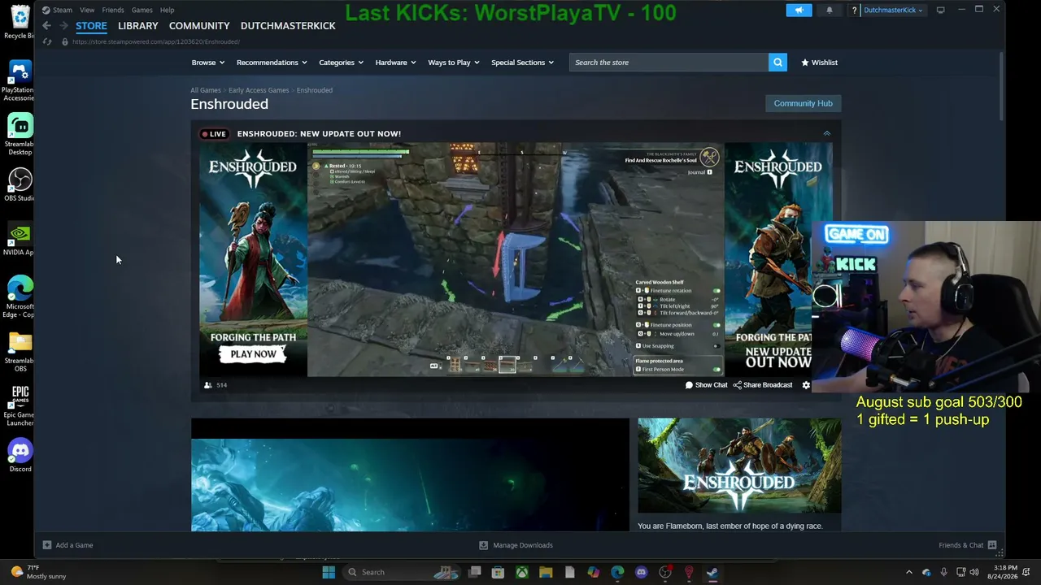This screenshot has height=585, width=1041.
Task: Select Discord desktop shortcut
Action: click(x=20, y=455)
